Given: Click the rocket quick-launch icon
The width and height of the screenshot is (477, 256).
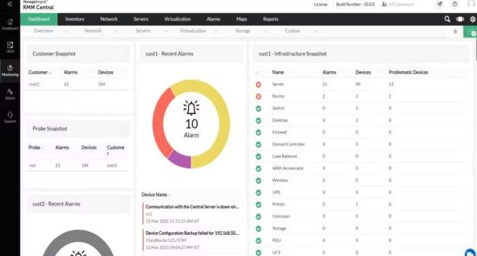Looking at the screenshot, I should tap(440, 4).
